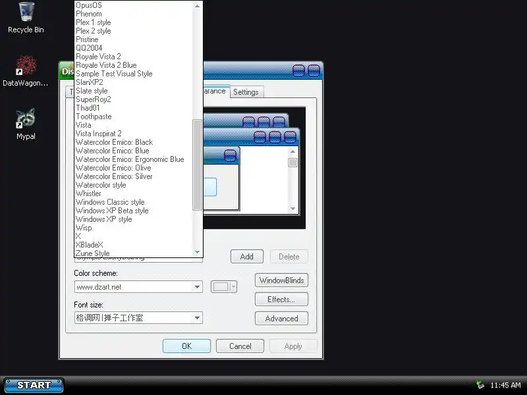This screenshot has height=395, width=527.
Task: Click style list scroll down arrow
Action: point(197,252)
